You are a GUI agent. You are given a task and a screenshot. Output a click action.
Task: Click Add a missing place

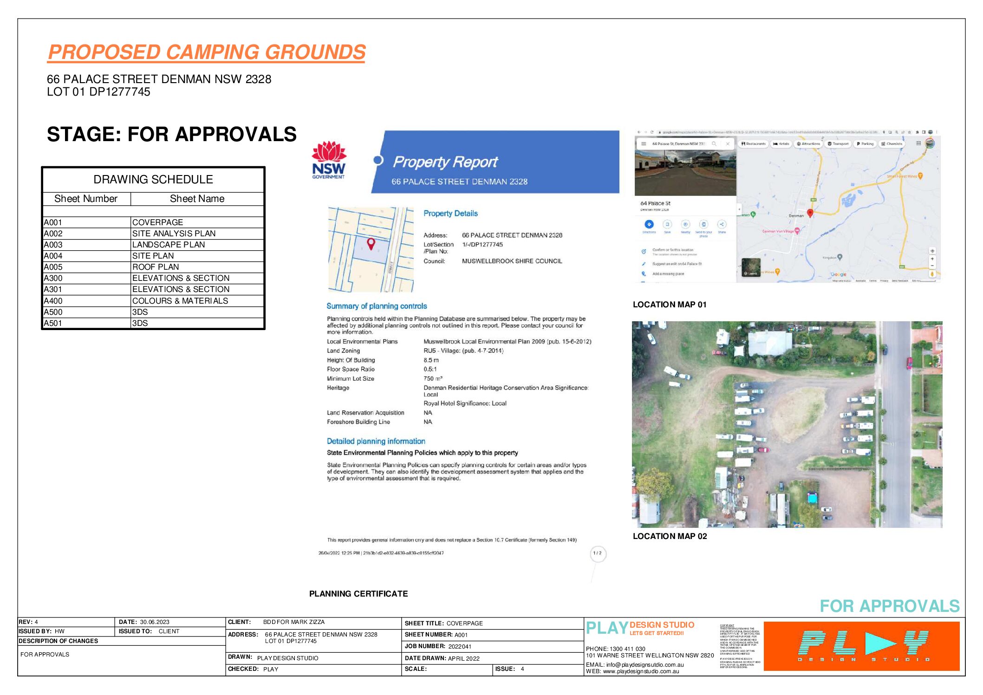pyautogui.click(x=668, y=274)
